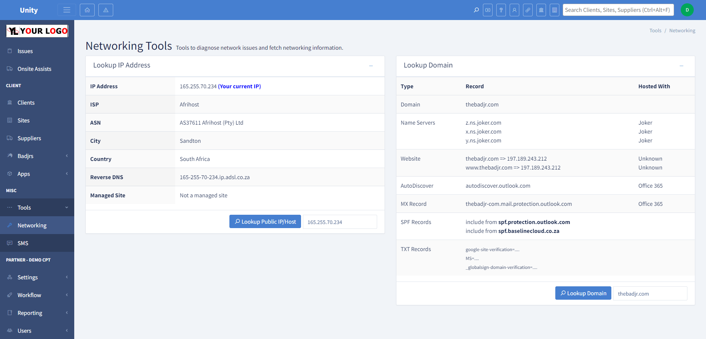Click spf.baselinecloud.co.za SPF record
706x339 pixels.
(x=529, y=231)
